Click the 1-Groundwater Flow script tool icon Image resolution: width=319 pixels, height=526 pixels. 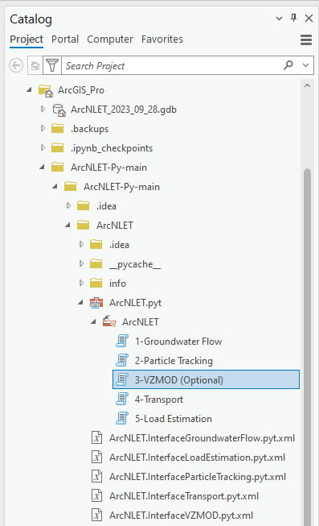coord(122,342)
